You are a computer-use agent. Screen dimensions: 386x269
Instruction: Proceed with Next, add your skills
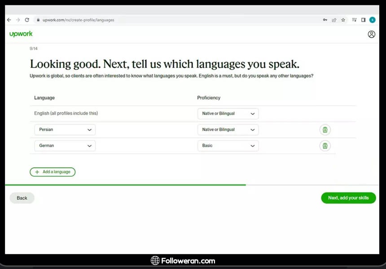pyautogui.click(x=348, y=198)
